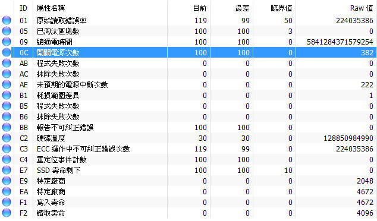Screen dimensions: 377x221
Task: Select the 重定位事件計數 attribute name
Action: (x=62, y=159)
